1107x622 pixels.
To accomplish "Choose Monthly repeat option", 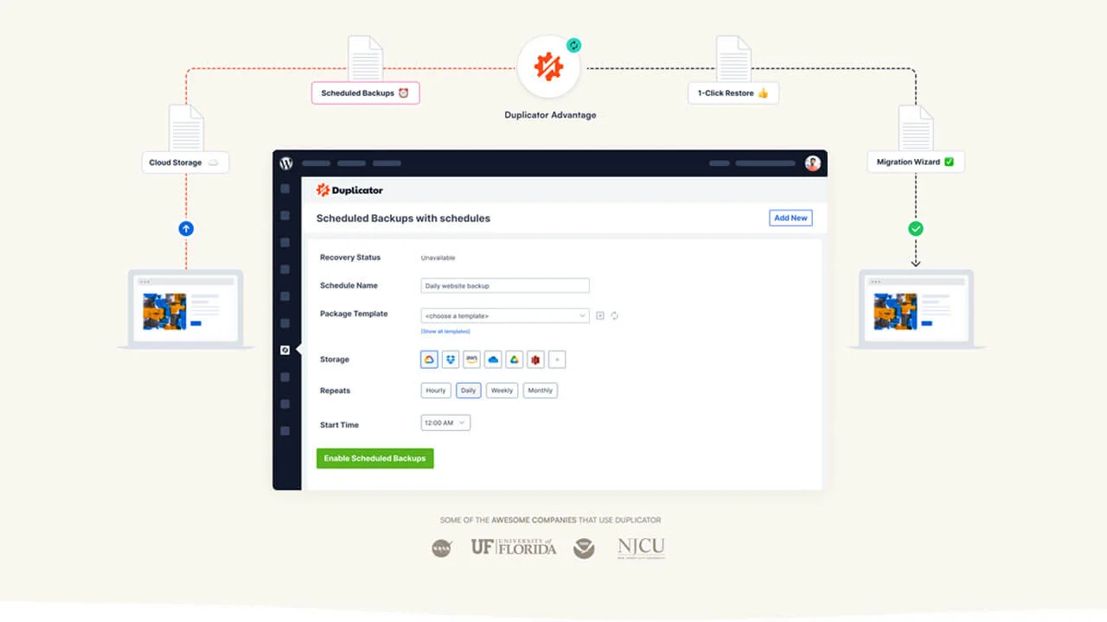I will tap(540, 390).
